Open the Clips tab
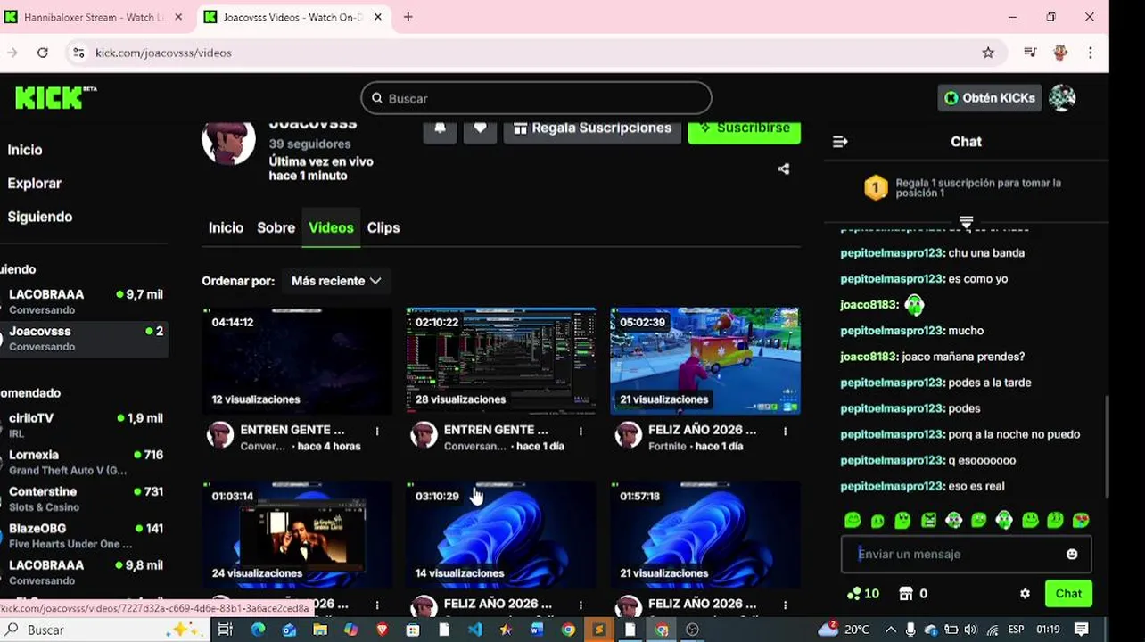The image size is (1145, 642). click(x=383, y=228)
